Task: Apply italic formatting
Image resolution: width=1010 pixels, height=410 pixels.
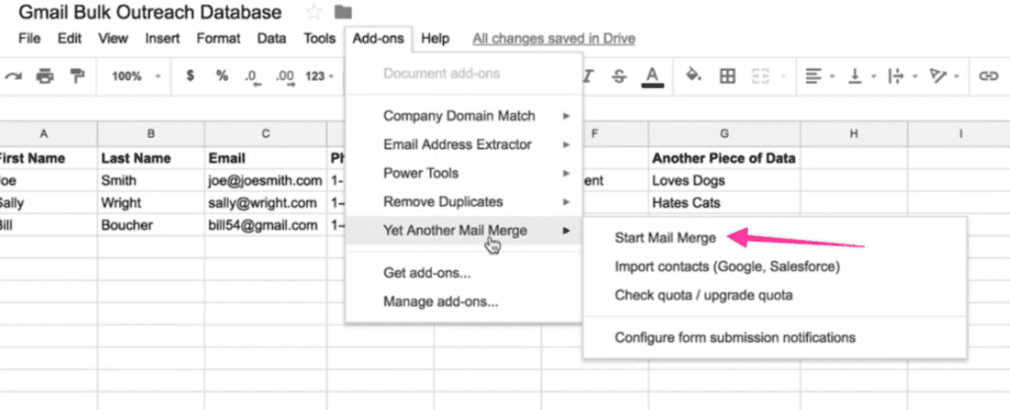Action: point(588,76)
